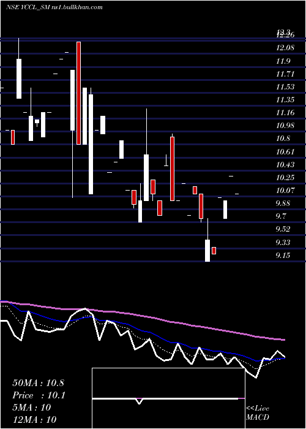
Task: Click the 9.33 price axis label
Action: 283,242
